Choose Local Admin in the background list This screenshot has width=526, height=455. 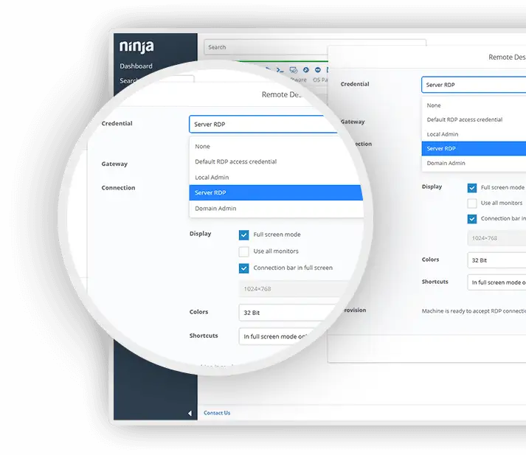(x=474, y=134)
